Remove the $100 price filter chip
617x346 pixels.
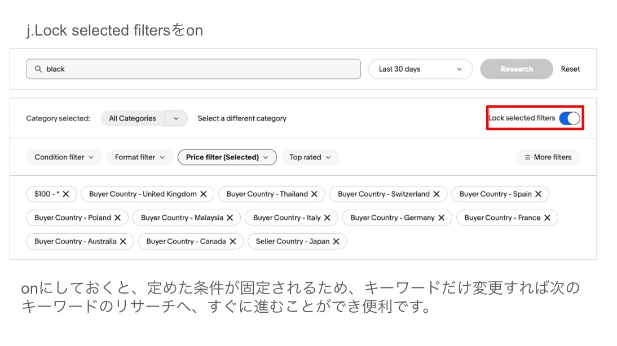click(x=66, y=194)
